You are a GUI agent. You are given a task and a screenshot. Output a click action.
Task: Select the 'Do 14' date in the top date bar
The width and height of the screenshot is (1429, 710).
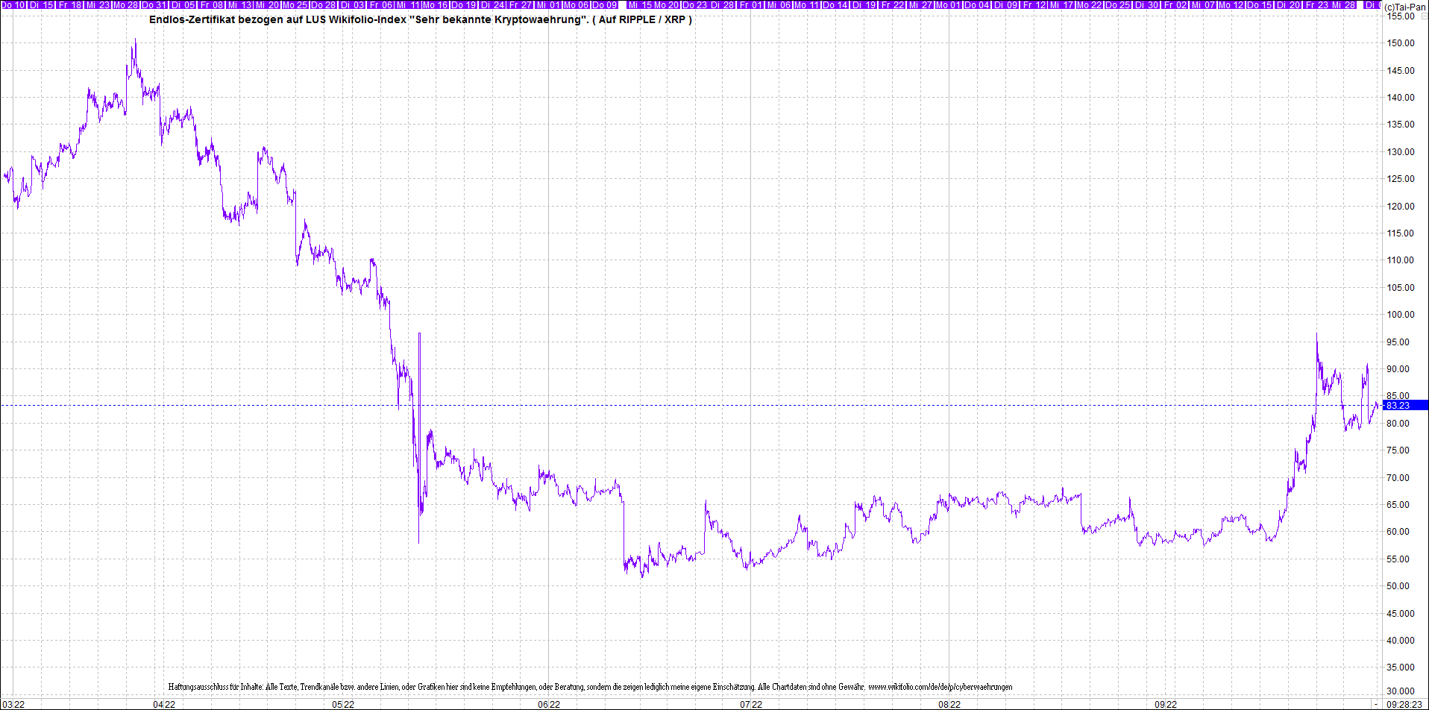point(835,4)
